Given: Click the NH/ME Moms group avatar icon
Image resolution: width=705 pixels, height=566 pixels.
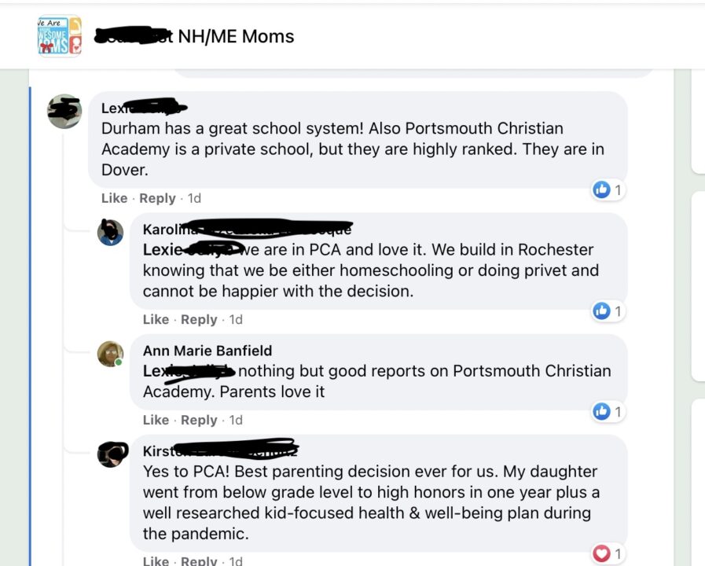Looking at the screenshot, I should click(58, 35).
